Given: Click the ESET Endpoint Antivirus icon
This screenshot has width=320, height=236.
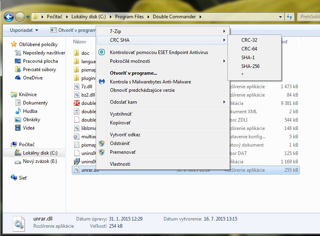Looking at the screenshot, I should [102, 52].
